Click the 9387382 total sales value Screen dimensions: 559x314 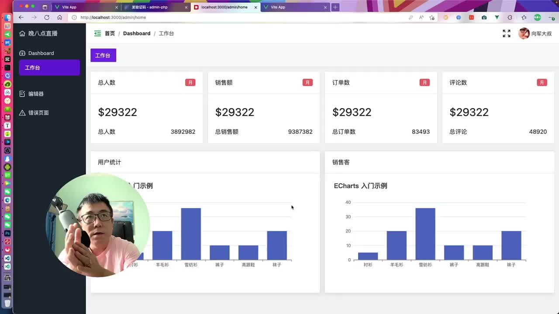point(300,132)
